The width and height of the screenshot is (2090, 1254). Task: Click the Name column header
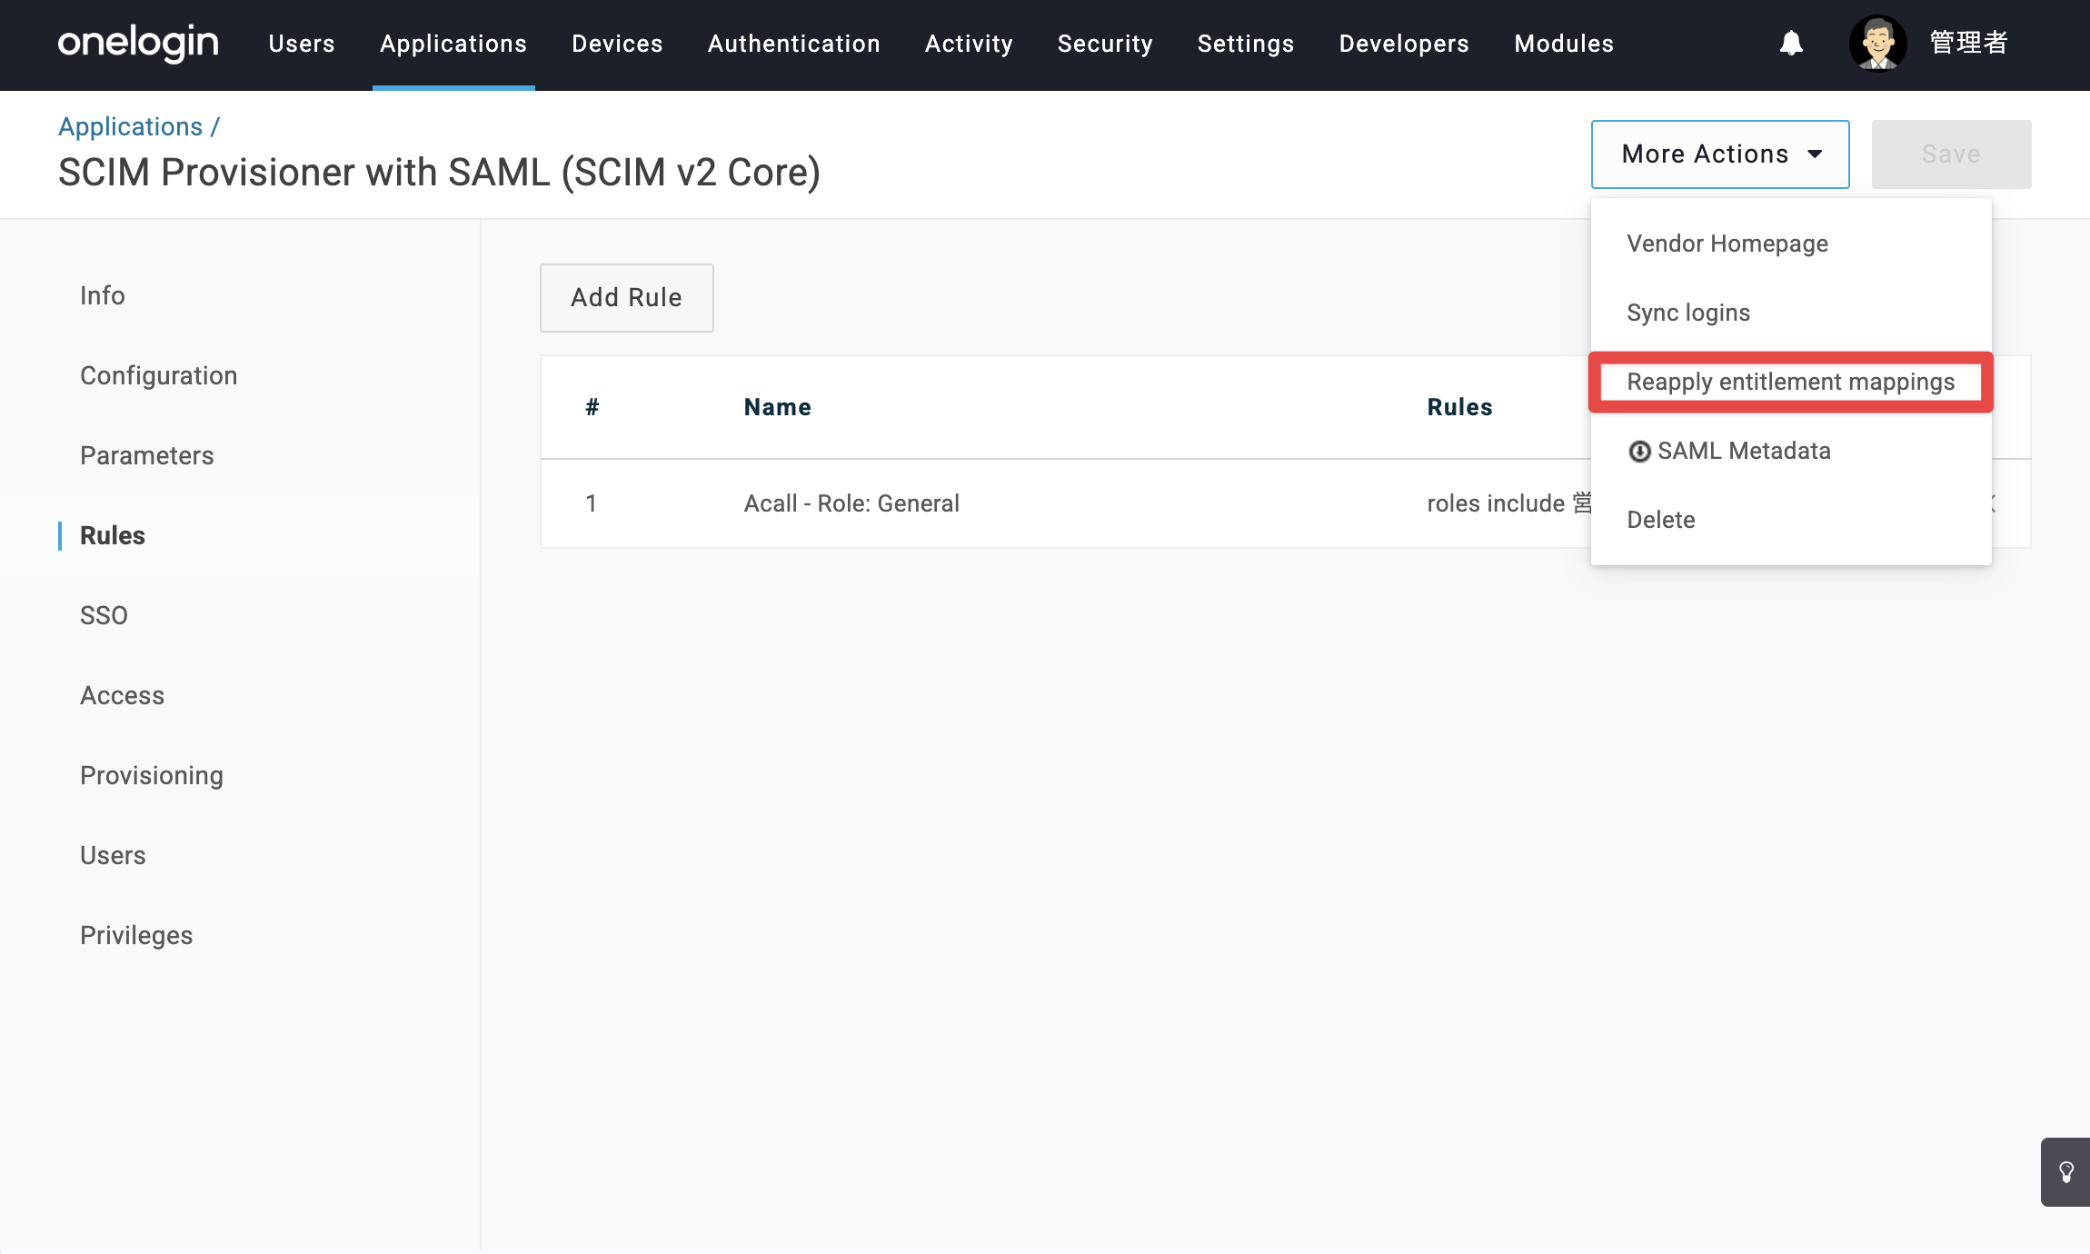(x=778, y=407)
